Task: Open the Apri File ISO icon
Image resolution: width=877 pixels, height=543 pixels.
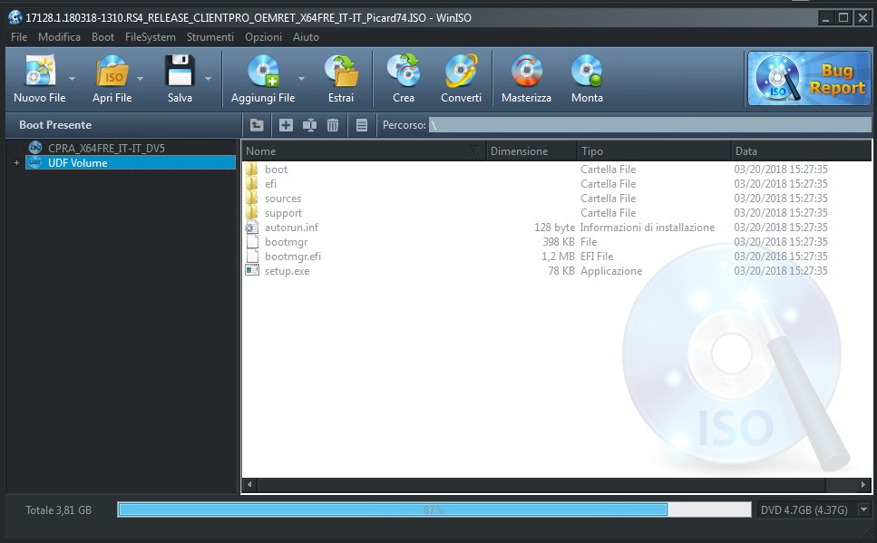Action: 112,71
